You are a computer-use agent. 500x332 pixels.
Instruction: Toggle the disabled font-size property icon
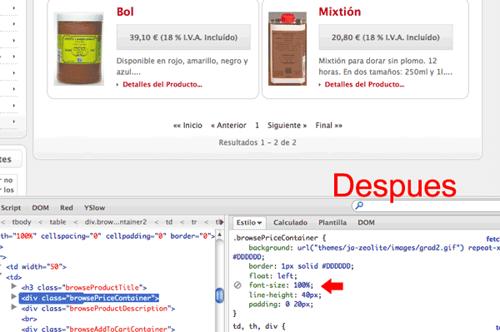coord(237,285)
